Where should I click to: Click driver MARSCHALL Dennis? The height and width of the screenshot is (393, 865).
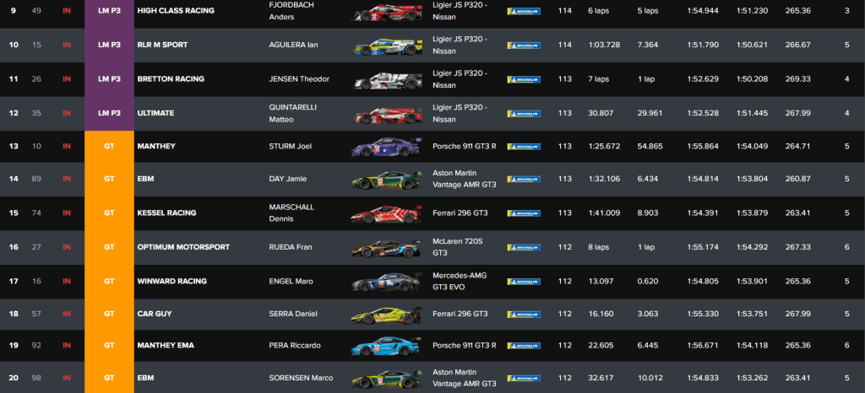tap(291, 213)
